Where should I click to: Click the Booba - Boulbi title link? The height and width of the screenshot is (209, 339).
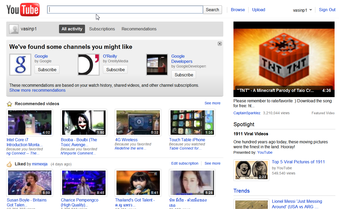tap(79, 142)
